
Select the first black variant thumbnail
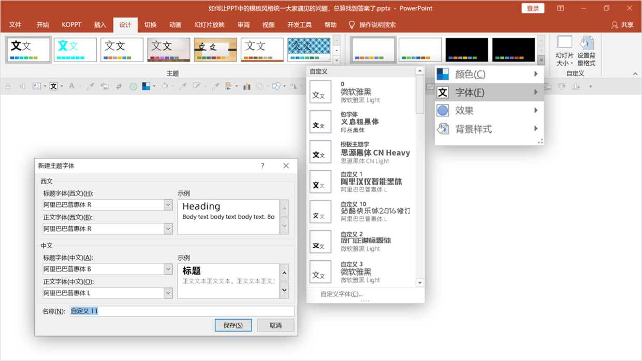[x=466, y=50]
